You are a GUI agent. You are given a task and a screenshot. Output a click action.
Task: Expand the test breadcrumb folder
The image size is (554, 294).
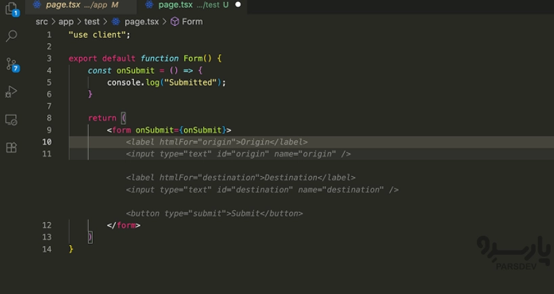click(91, 22)
